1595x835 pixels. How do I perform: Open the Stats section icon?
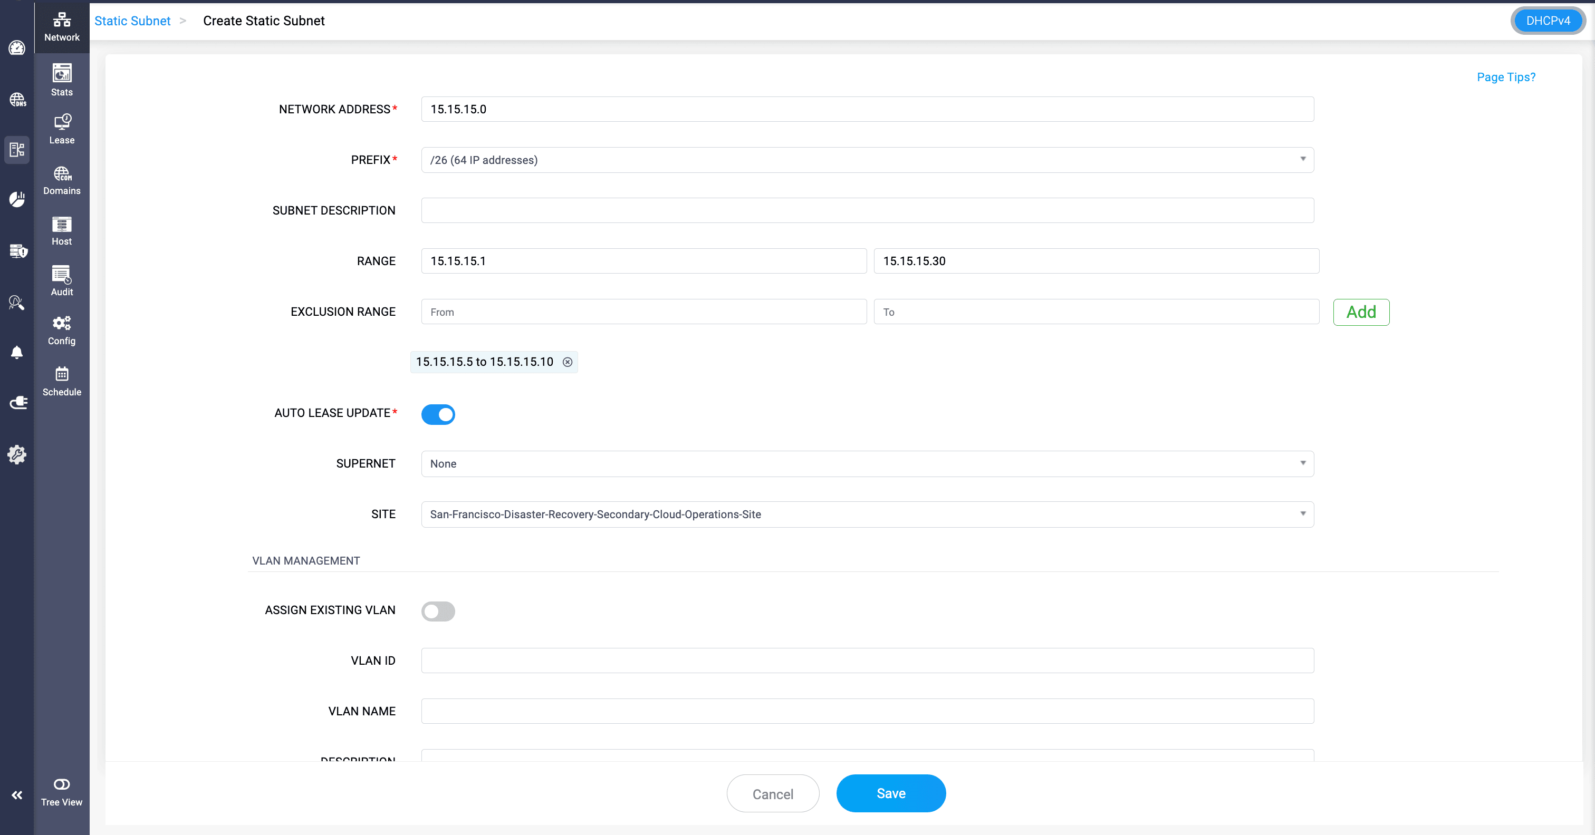point(61,74)
